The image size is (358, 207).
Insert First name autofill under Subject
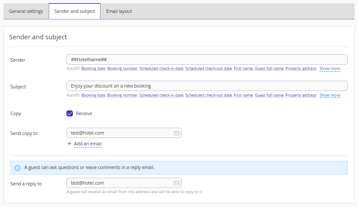click(243, 95)
